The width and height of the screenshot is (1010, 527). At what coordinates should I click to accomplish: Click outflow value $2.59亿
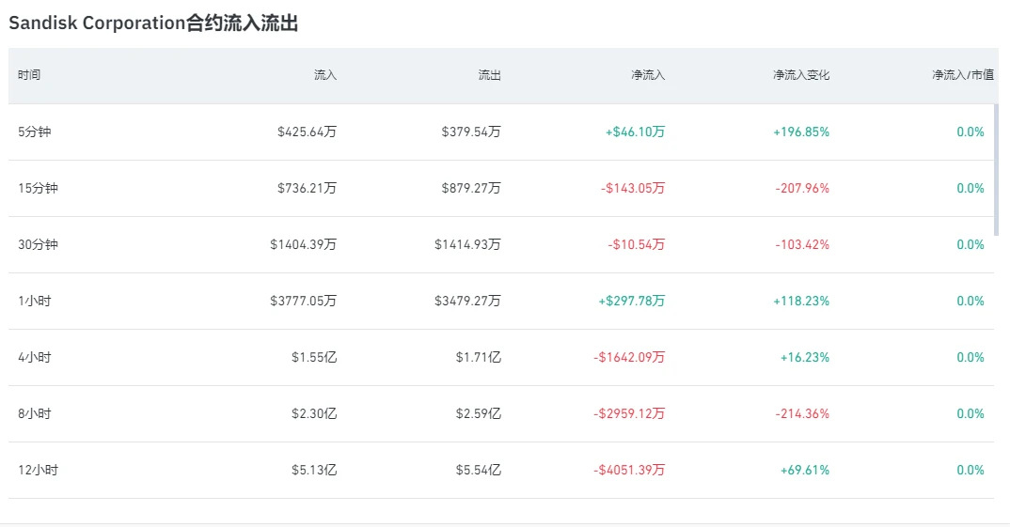click(x=479, y=413)
